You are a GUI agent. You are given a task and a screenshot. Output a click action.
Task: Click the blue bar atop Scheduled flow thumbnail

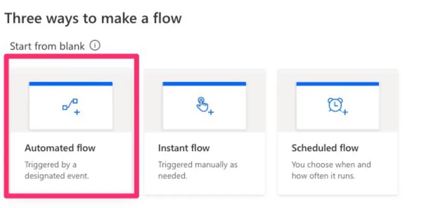pos(337,83)
